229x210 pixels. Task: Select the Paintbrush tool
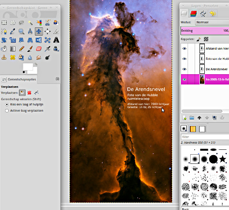pos(30,49)
